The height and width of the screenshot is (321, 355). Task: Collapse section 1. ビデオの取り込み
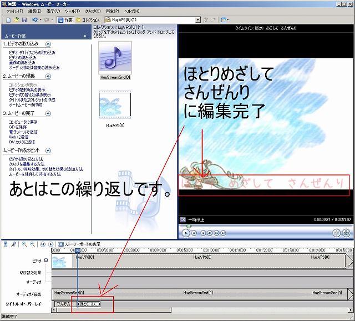point(48,44)
